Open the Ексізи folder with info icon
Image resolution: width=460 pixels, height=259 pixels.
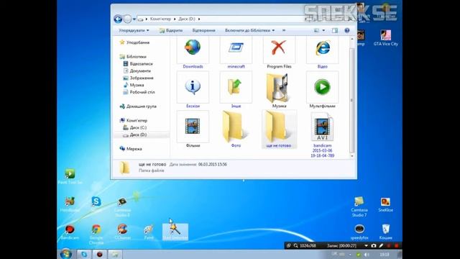coord(193,90)
